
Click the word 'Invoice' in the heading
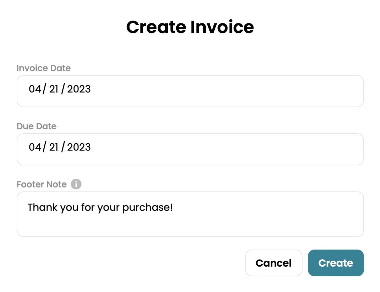coord(222,27)
